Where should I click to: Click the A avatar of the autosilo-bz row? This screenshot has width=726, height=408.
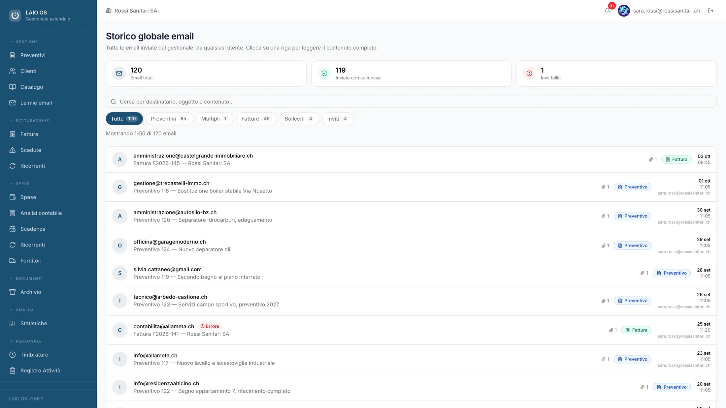tap(120, 216)
